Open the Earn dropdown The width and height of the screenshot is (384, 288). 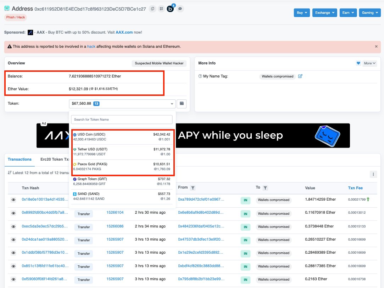[348, 13]
